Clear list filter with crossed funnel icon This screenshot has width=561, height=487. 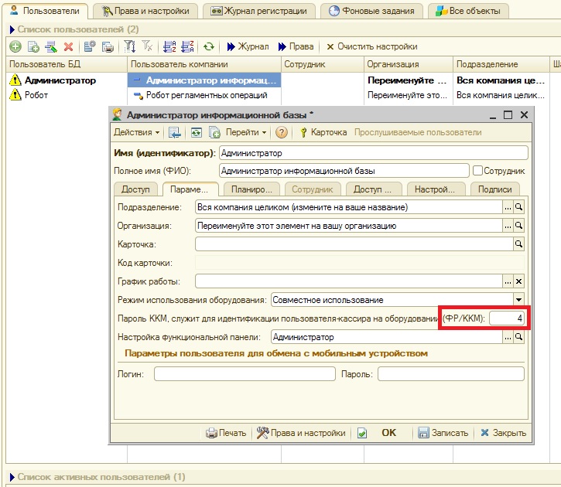147,46
